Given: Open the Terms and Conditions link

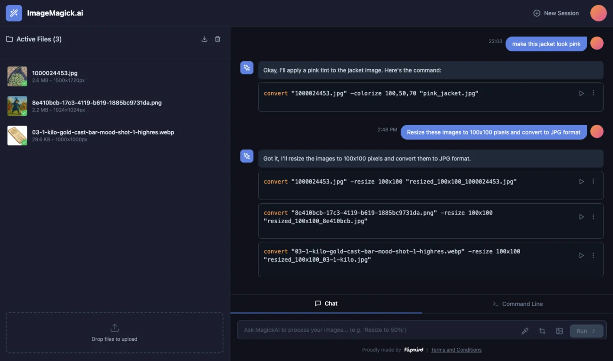Looking at the screenshot, I should 456,350.
